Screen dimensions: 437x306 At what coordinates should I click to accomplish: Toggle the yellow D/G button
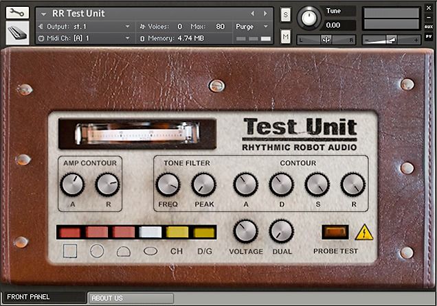(204, 233)
